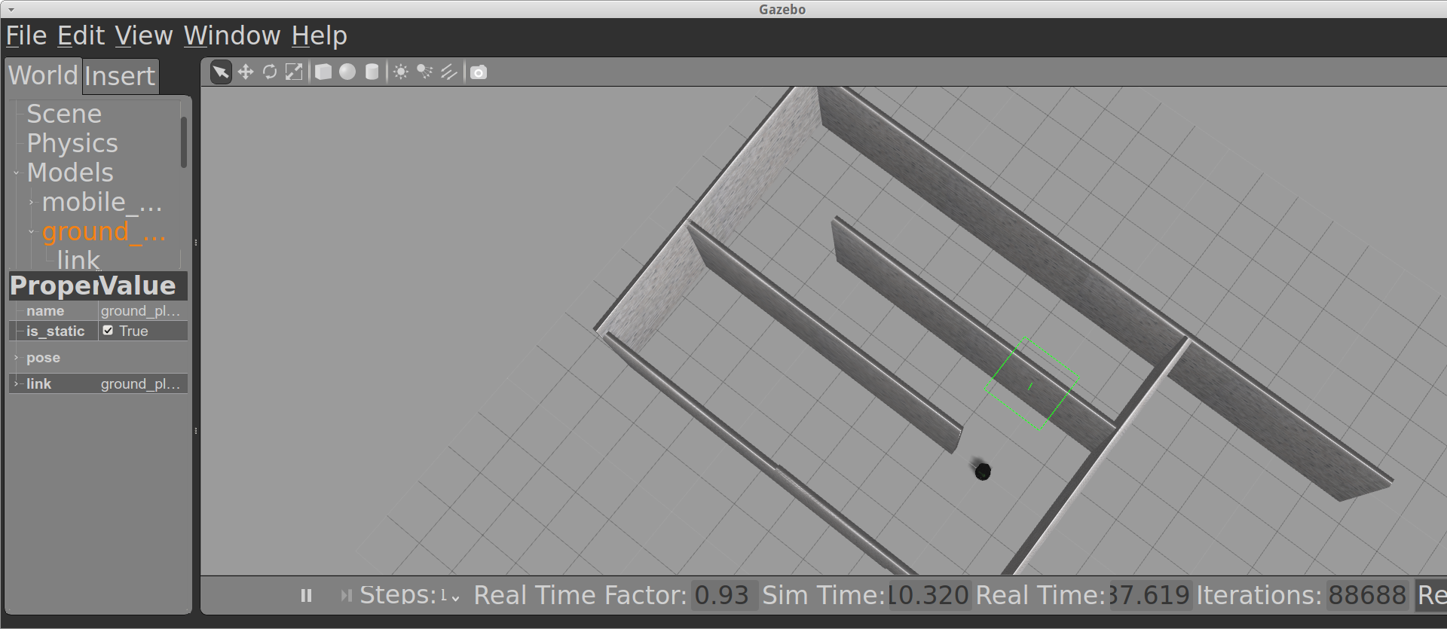Pause the simulation
Viewport: 1447px width, 629px height.
tap(306, 596)
